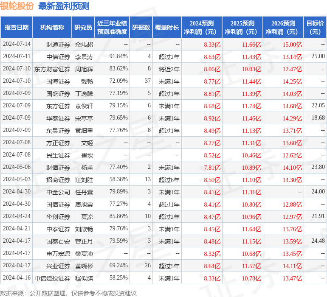The image size is (327, 297).
Task: Click researcher name 董晓彬
Action: (84, 266)
